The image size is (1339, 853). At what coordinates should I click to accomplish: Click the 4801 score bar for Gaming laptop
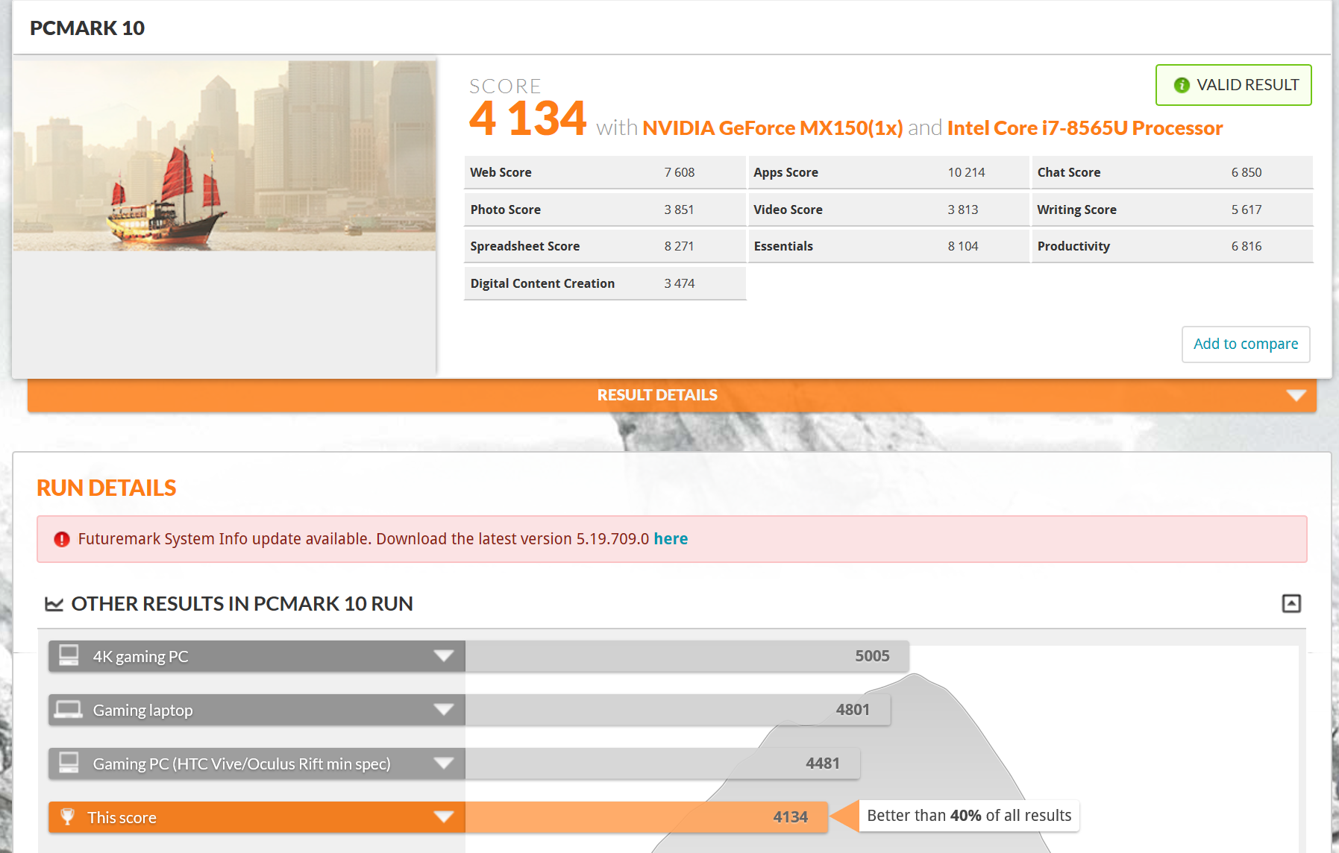point(678,710)
